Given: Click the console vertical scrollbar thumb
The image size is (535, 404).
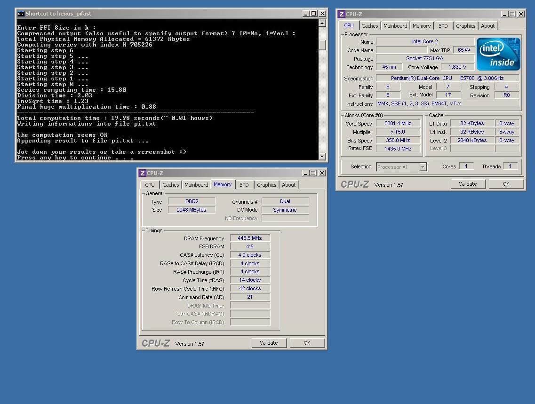Looking at the screenshot, I should (x=322, y=45).
